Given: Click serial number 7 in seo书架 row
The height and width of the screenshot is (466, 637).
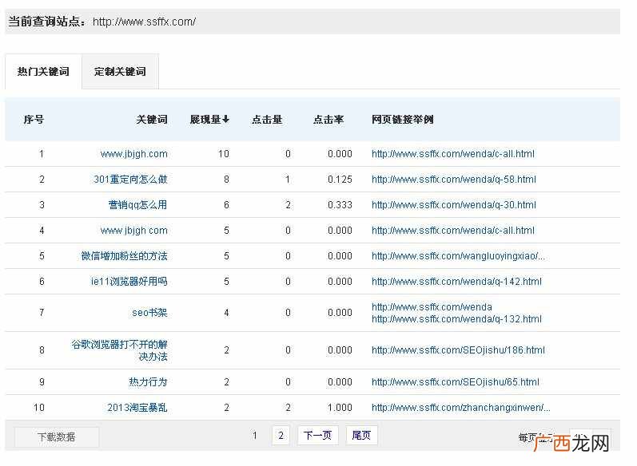Looking at the screenshot, I should pyautogui.click(x=42, y=313).
